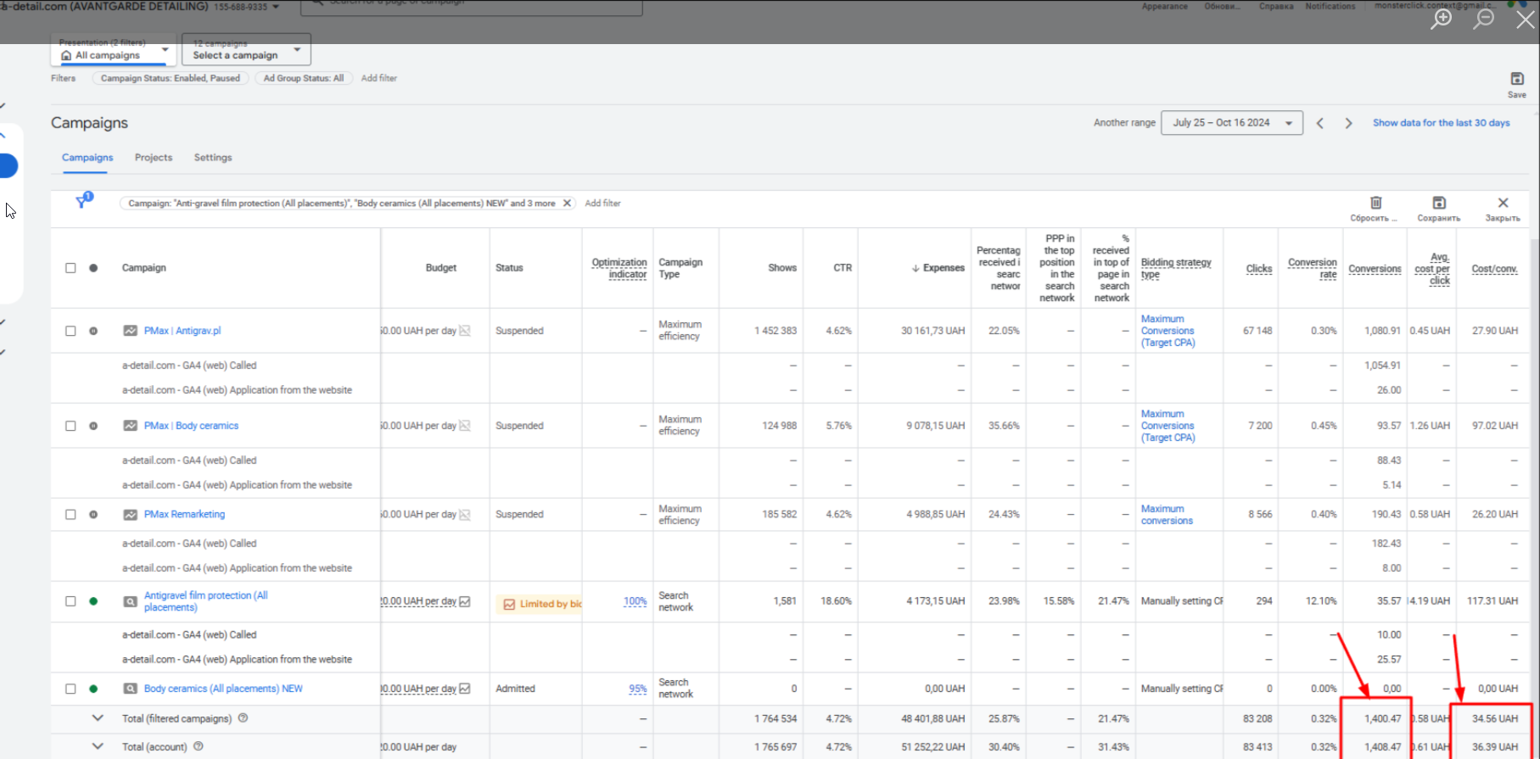The image size is (1540, 759).
Task: Remove the campaign filter chip
Action: (567, 204)
